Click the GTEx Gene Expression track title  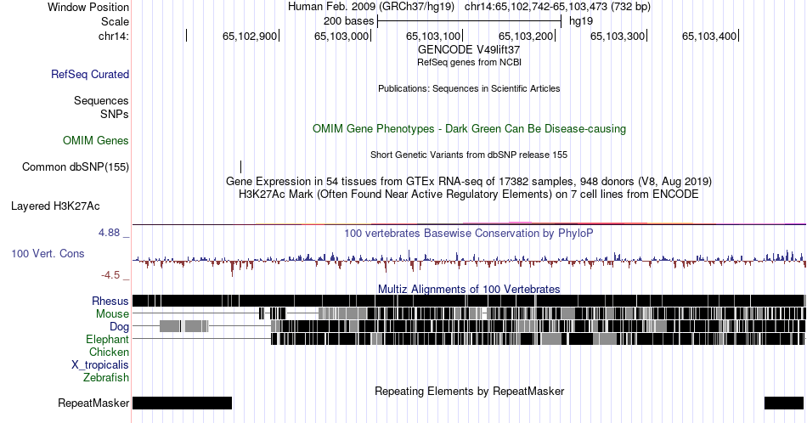coord(469,181)
